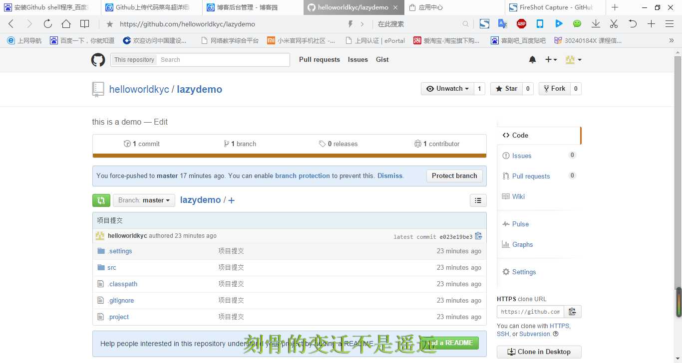Click the search magnifier icon in the browser search box

(x=466, y=24)
